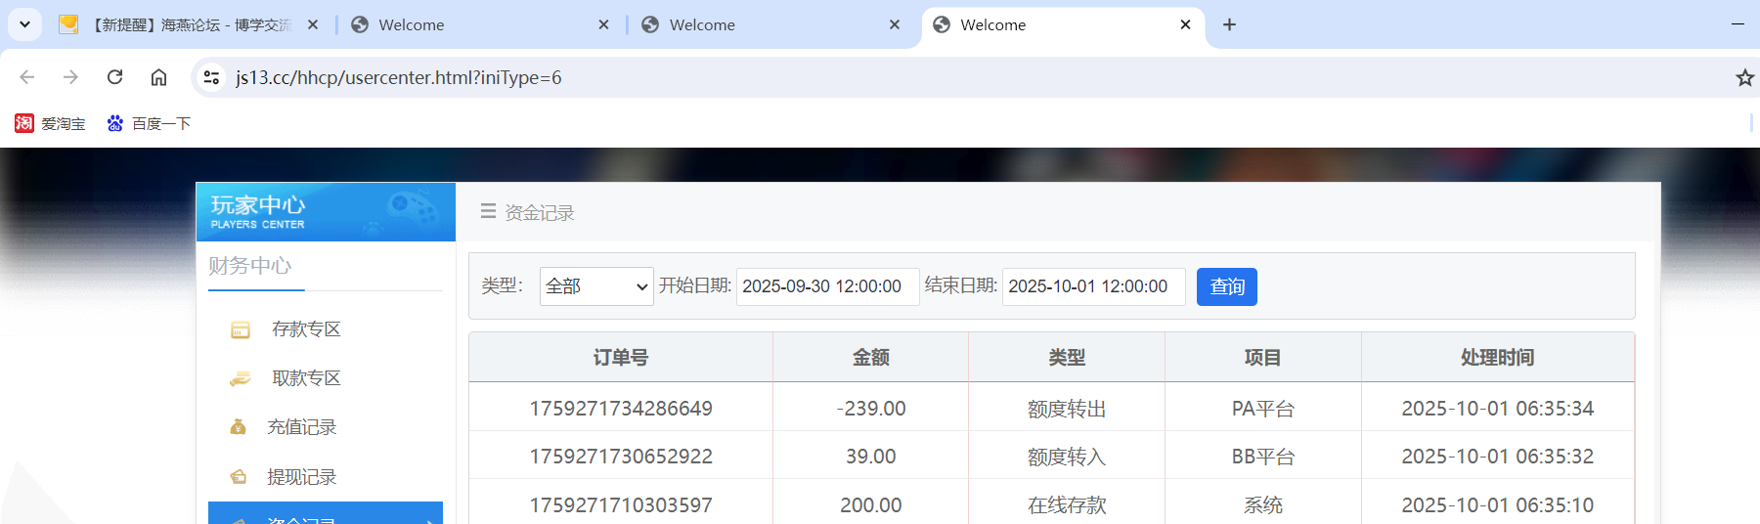Select order number 1759271710303597
The height and width of the screenshot is (524, 1760).
coord(621,505)
